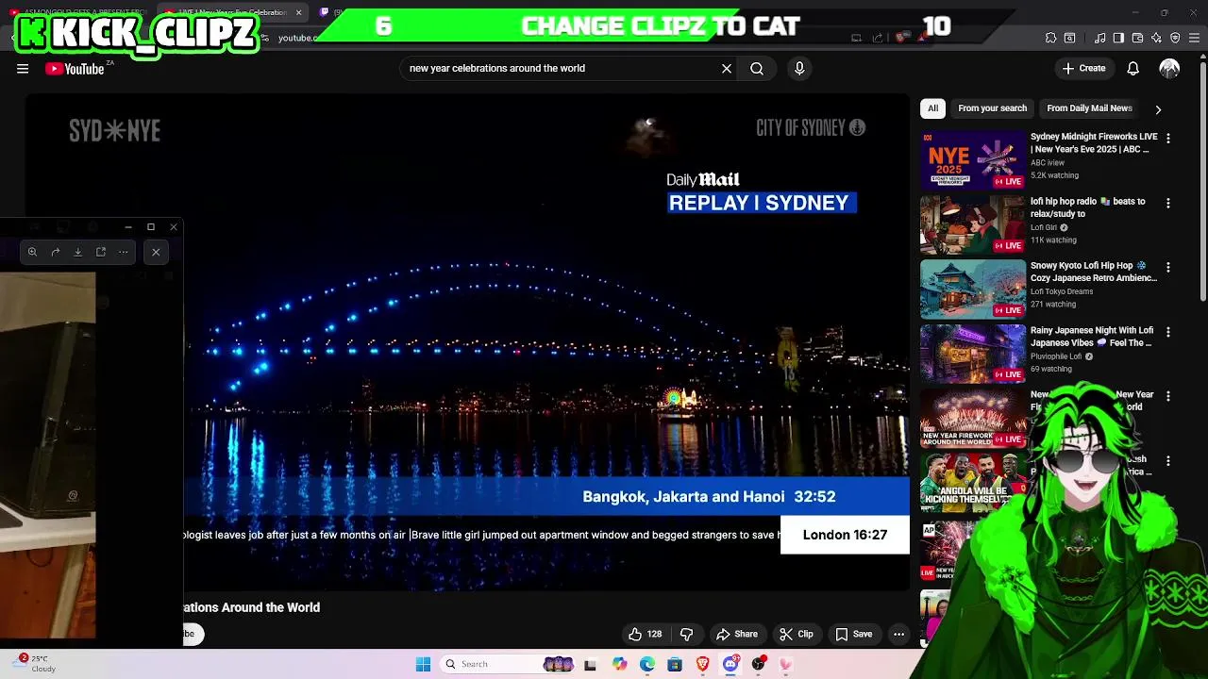
Task: Open the YouTube account avatar menu
Action: point(1169,69)
